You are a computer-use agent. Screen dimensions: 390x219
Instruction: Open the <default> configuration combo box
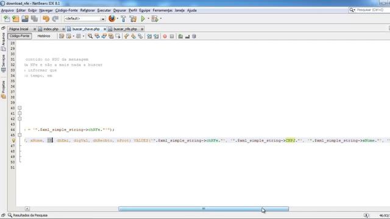tap(85, 19)
